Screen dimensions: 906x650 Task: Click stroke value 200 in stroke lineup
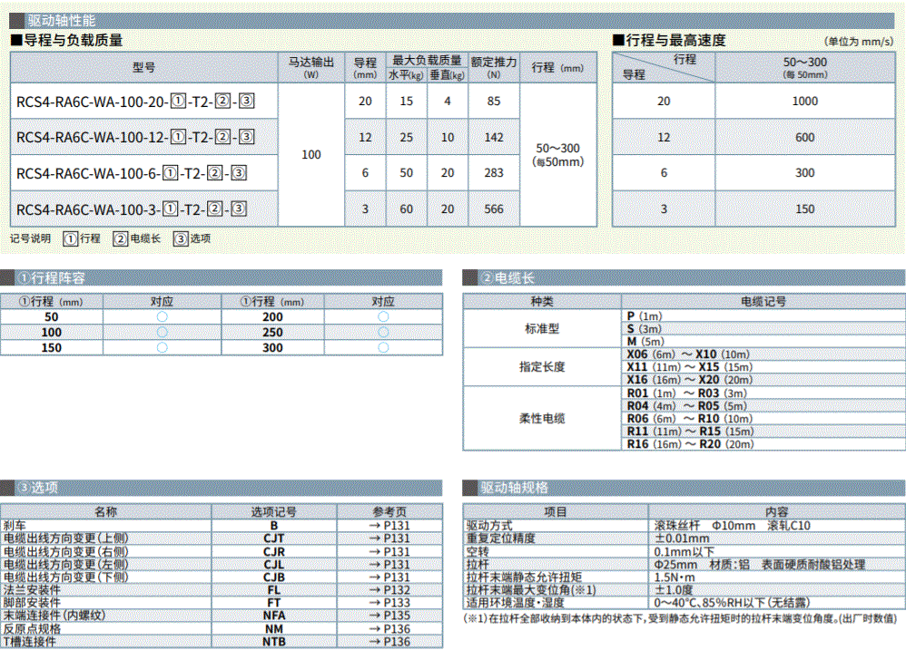coord(272,316)
